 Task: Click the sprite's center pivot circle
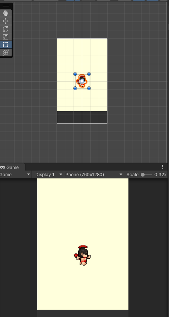click(x=81, y=81)
